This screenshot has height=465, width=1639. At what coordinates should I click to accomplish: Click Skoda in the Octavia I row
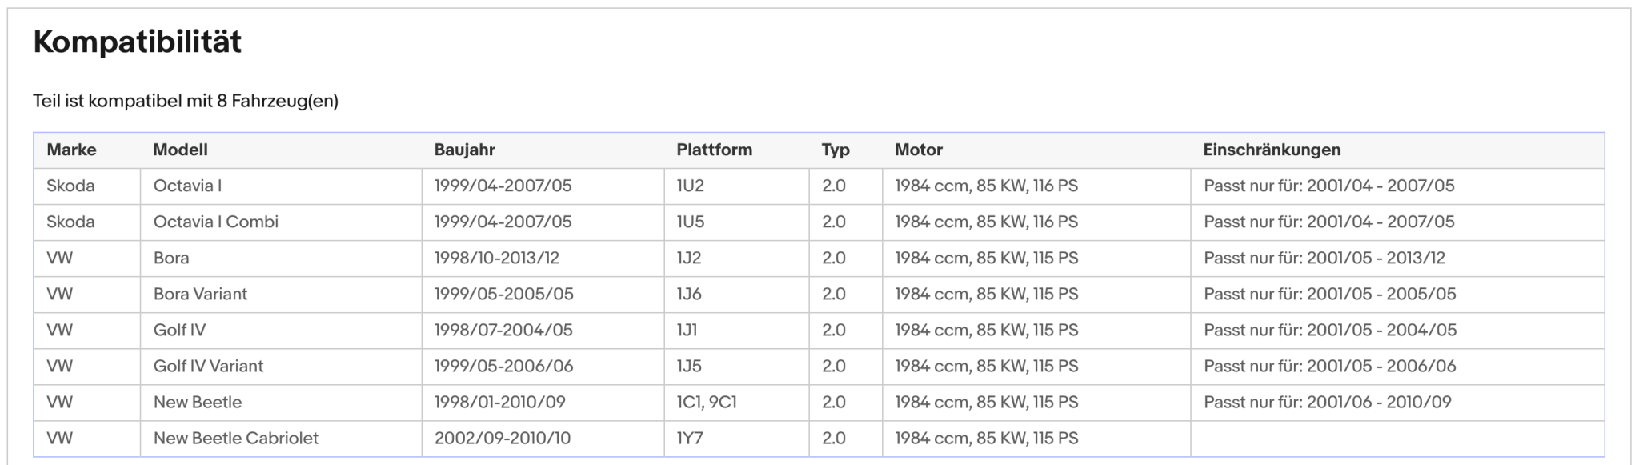tap(70, 186)
